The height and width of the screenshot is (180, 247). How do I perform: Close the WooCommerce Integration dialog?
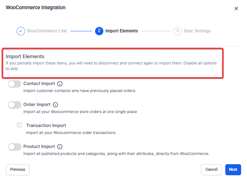point(236,8)
